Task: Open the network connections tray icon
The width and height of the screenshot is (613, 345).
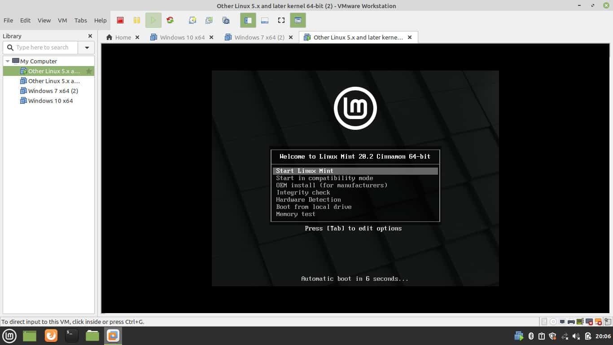Action: tap(565, 336)
